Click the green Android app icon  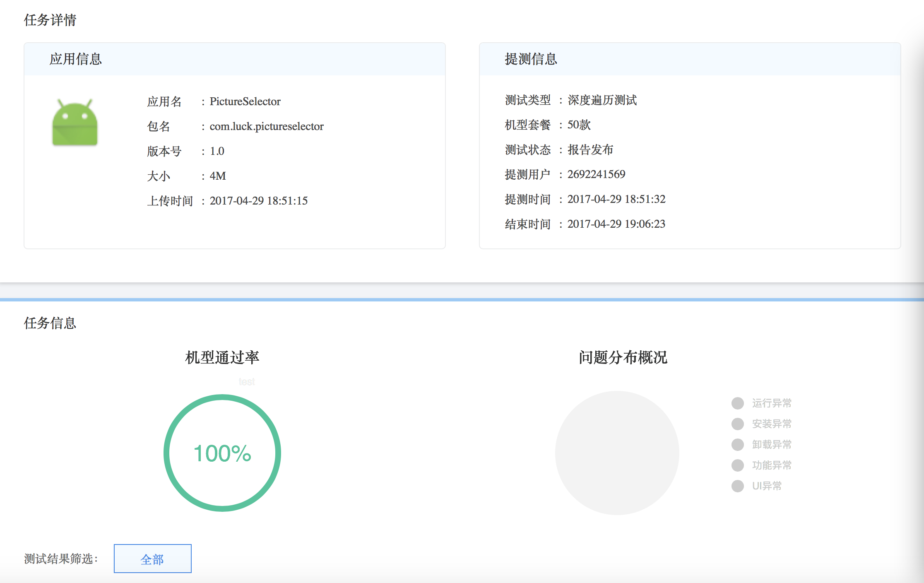click(x=75, y=122)
